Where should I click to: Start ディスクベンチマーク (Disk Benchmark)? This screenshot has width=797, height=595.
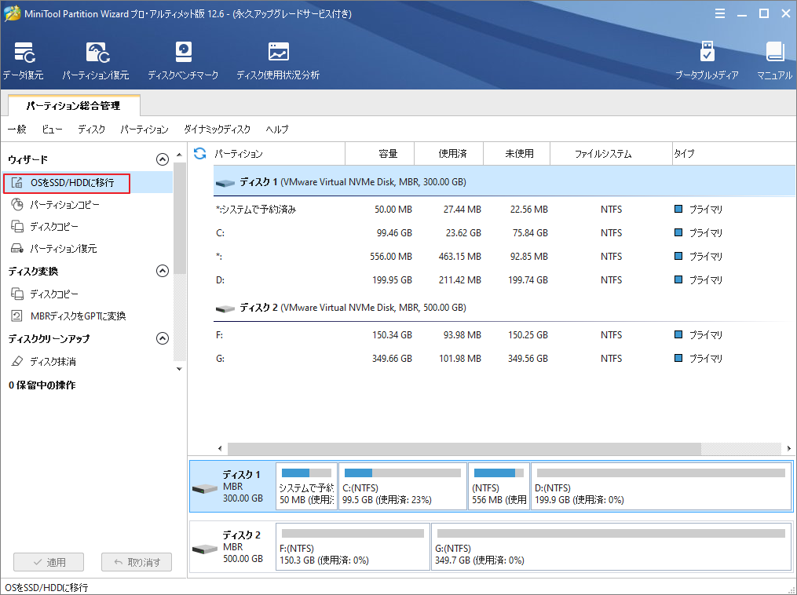pos(183,60)
